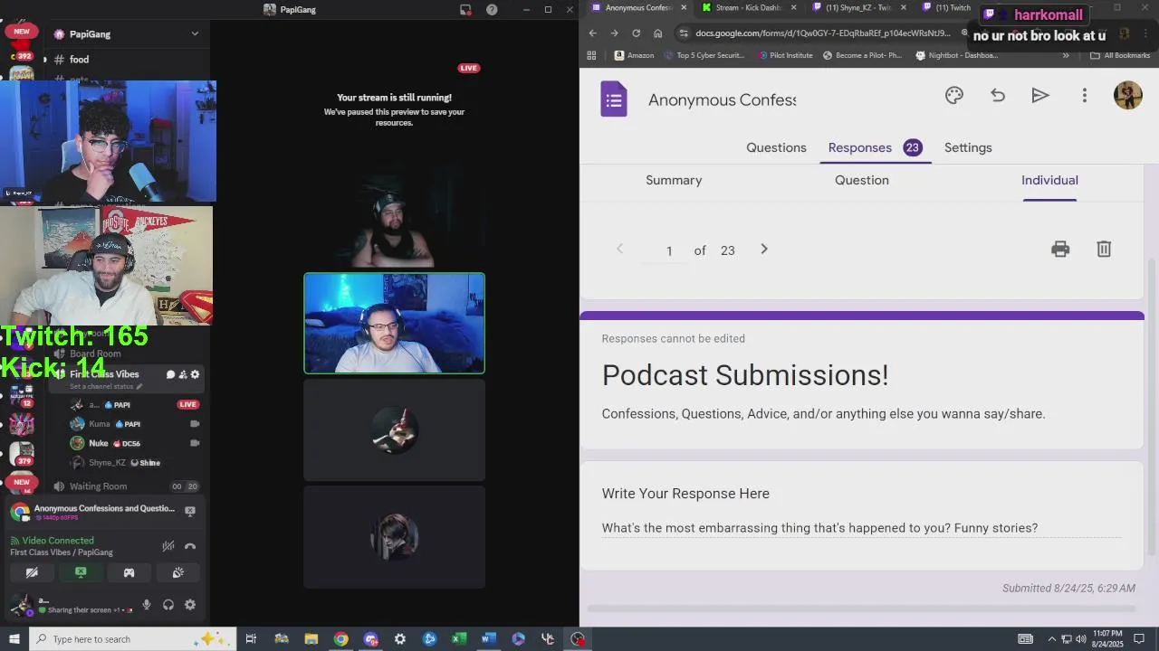Open Excel from the taskbar

click(459, 639)
